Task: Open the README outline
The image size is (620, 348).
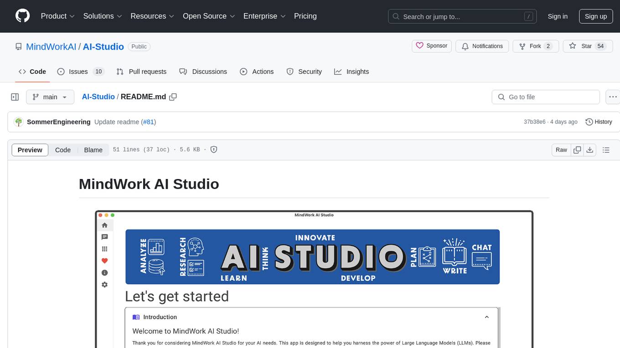Action: click(x=606, y=150)
